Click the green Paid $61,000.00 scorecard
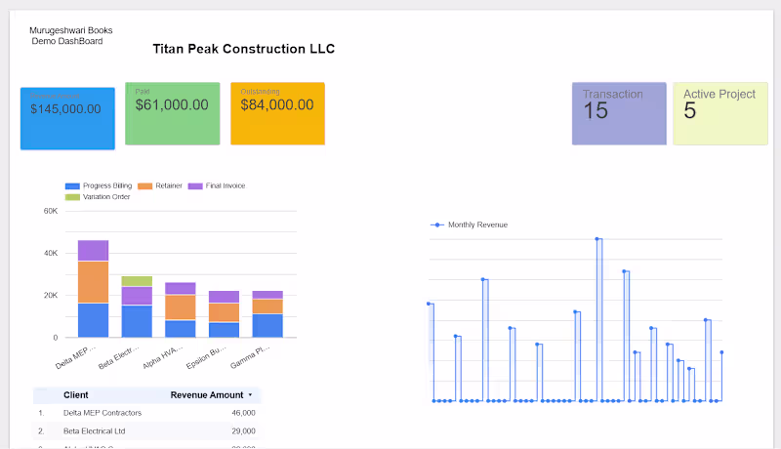This screenshot has width=781, height=449. point(173,113)
